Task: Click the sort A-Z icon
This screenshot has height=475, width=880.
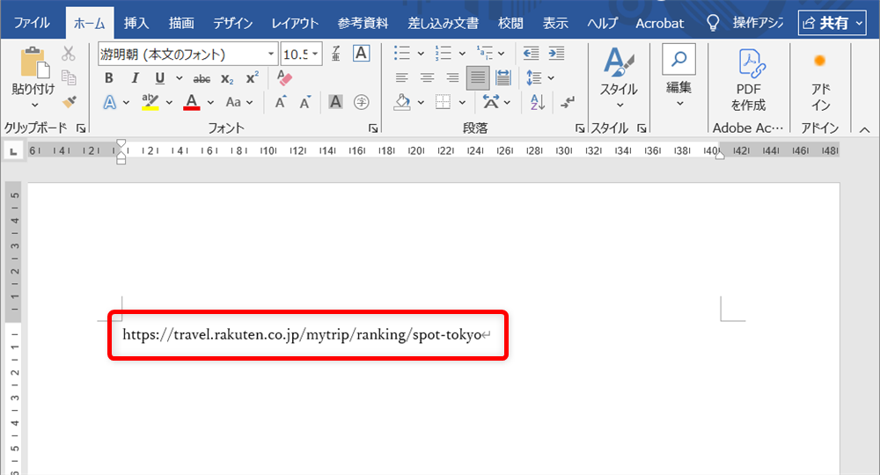Action: (x=537, y=102)
